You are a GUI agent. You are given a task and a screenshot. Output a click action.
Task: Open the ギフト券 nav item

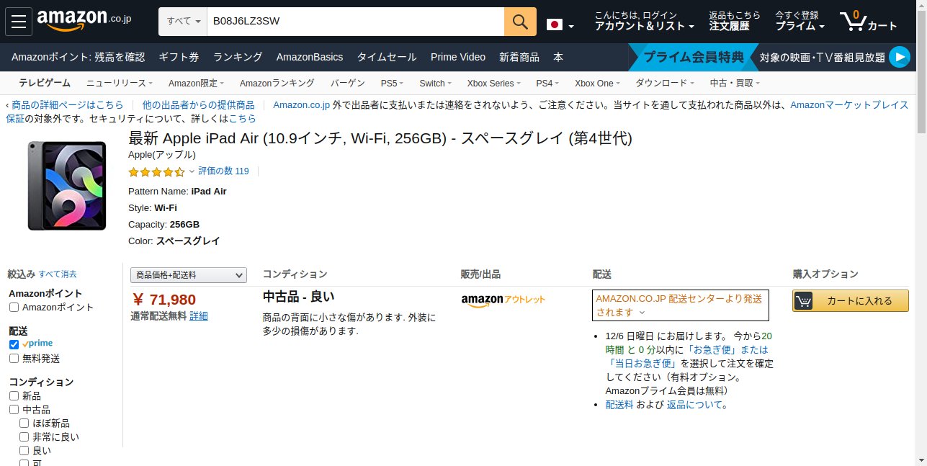[x=179, y=57]
